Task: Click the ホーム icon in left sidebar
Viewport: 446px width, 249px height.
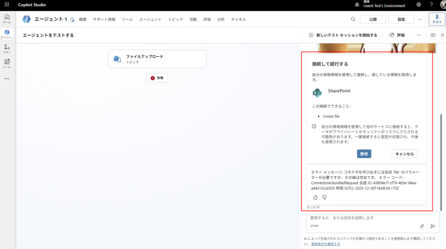Action: coord(7,18)
